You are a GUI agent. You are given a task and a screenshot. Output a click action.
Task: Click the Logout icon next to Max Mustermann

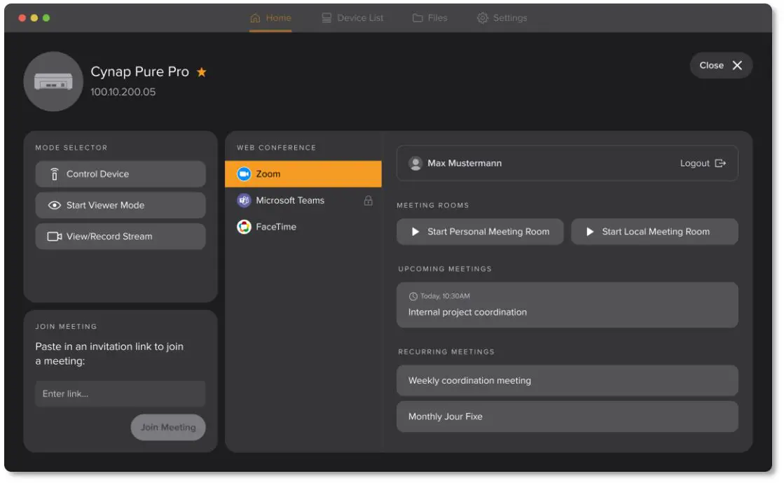(x=722, y=163)
